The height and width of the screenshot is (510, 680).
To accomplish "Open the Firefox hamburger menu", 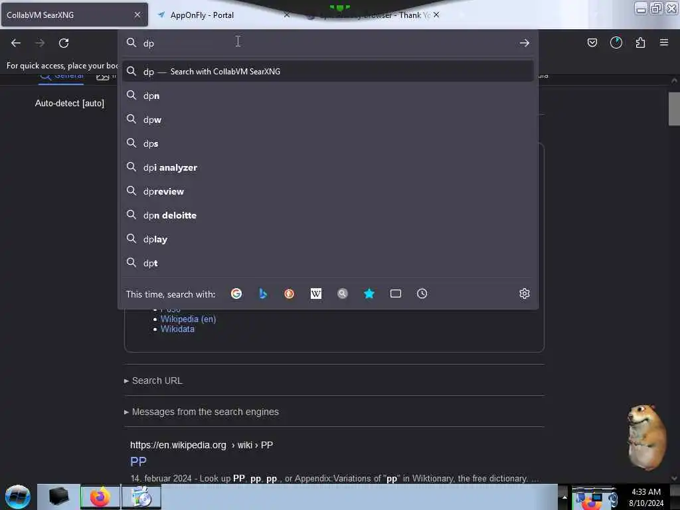I will point(664,42).
